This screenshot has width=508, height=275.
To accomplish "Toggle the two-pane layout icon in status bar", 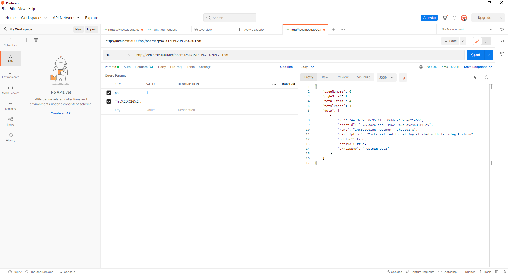I will pyautogui.click(x=497, y=272).
